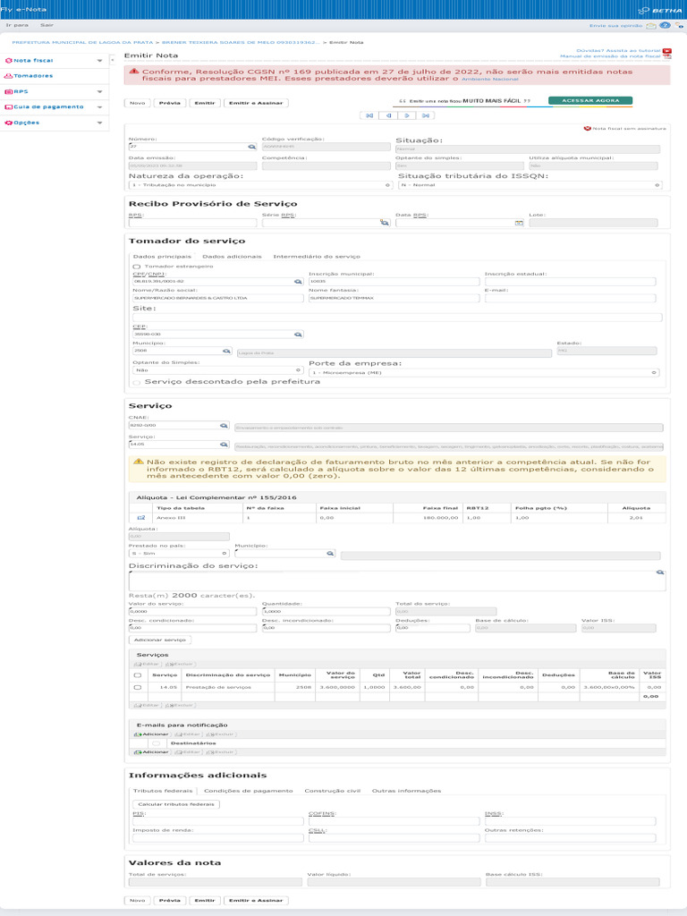Click the Número field search icon

pos(251,147)
